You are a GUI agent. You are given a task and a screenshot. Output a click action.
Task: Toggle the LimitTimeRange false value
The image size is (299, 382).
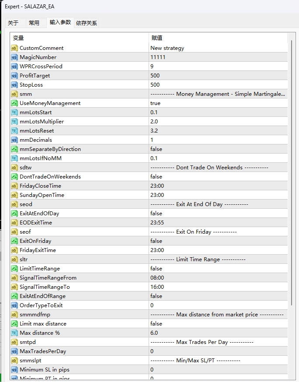tap(156, 269)
